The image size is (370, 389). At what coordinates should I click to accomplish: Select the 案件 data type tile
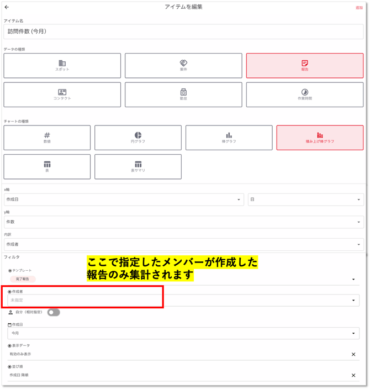pos(183,66)
